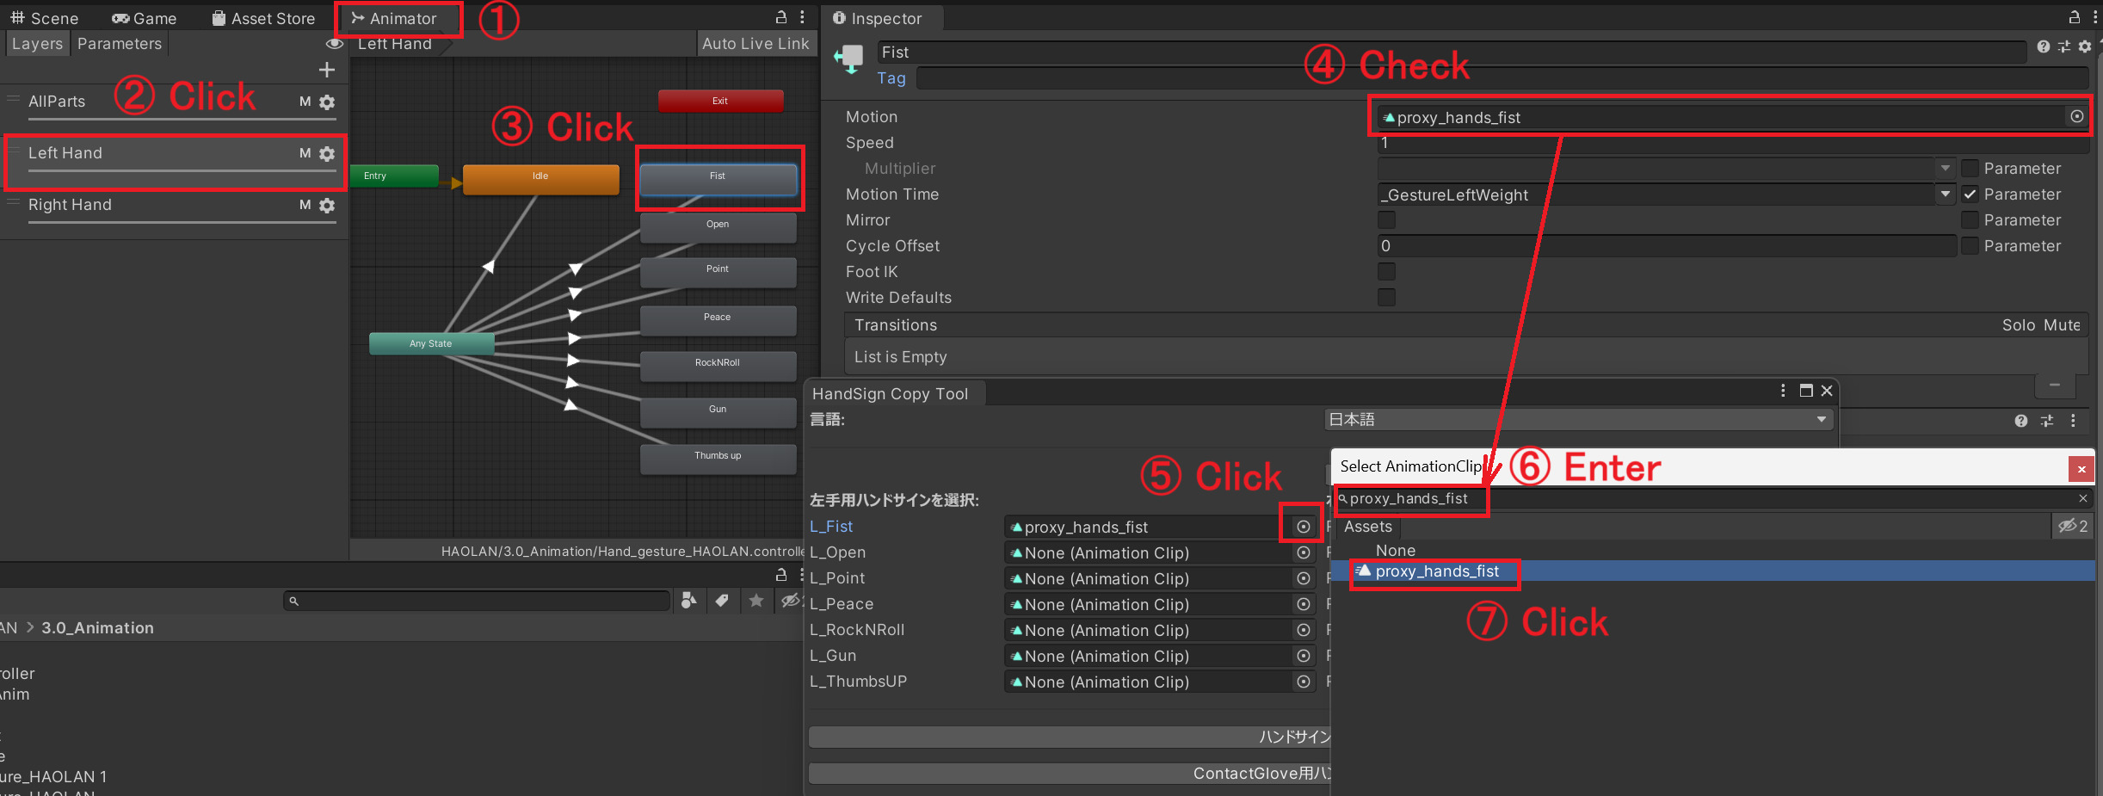This screenshot has height=796, width=2103.
Task: Open Left Hand layer settings gear
Action: coord(327,153)
